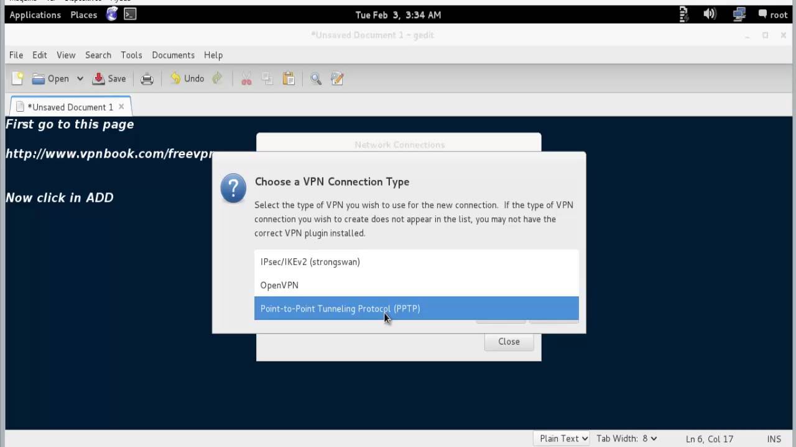Open the File menu
The height and width of the screenshot is (447, 796).
16,55
